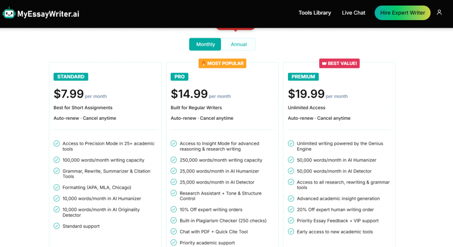Click checkmark beside Built-in Plagiarism Checker
Screen dimensions: 453x247
coord(174,221)
